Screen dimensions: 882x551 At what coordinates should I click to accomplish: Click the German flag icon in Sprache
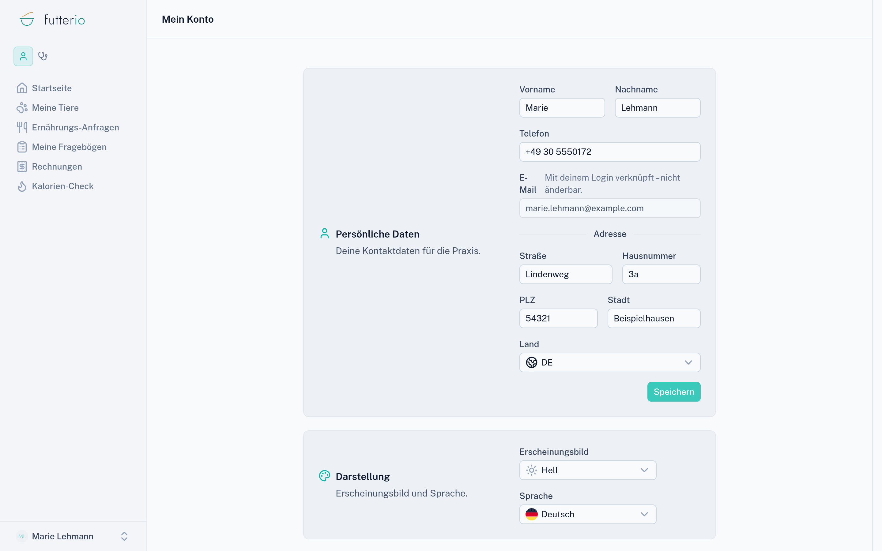(531, 514)
